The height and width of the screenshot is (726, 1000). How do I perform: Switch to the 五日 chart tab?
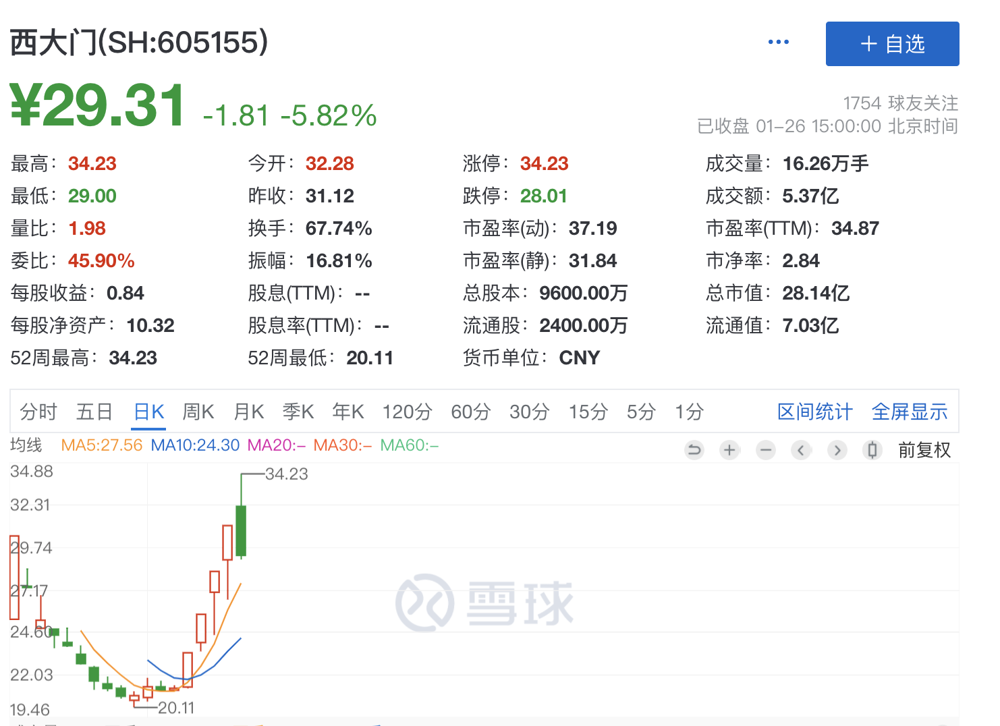click(94, 412)
